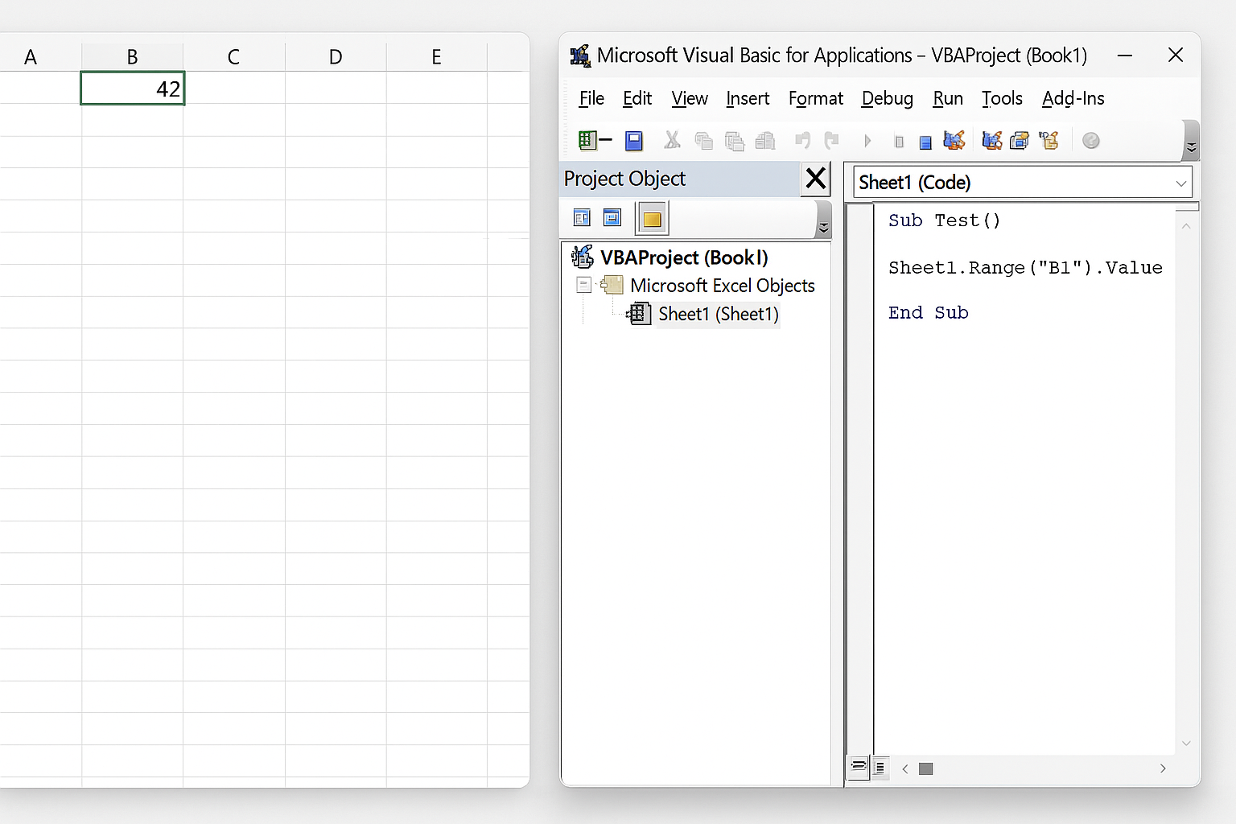This screenshot has width=1236, height=824.
Task: Open the Edit menu
Action: [x=637, y=98]
